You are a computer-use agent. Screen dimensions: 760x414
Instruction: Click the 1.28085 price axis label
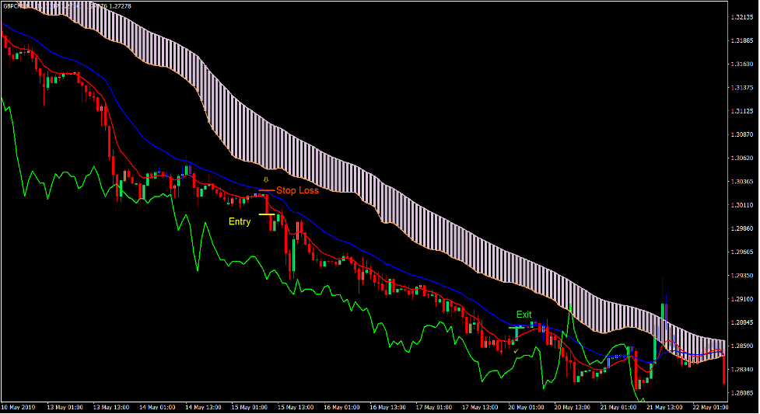(x=742, y=393)
